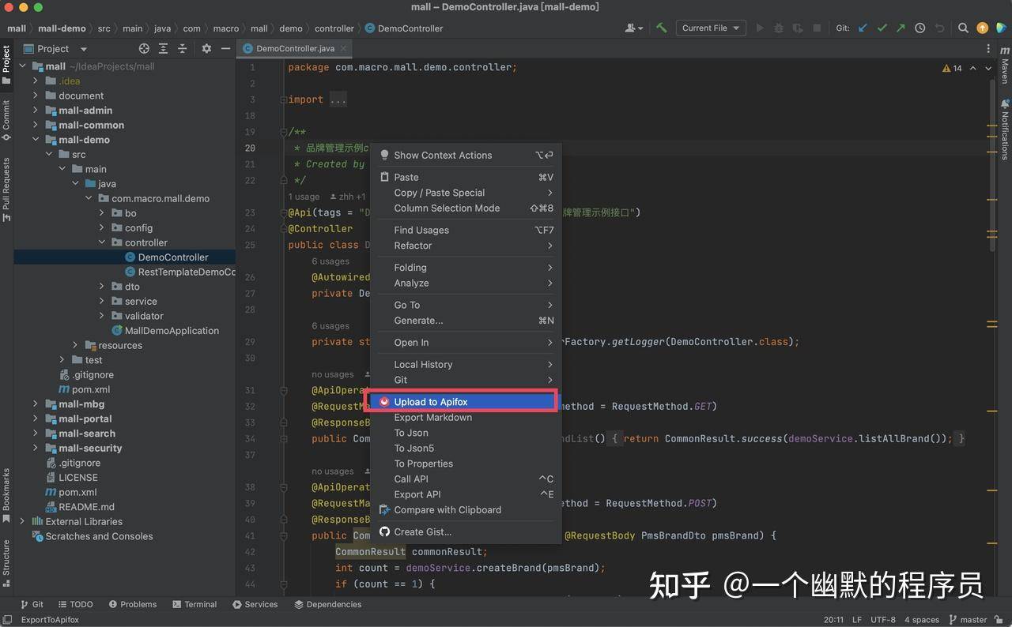
Task: Click the UTF-8 encoding in status bar
Action: 882,620
